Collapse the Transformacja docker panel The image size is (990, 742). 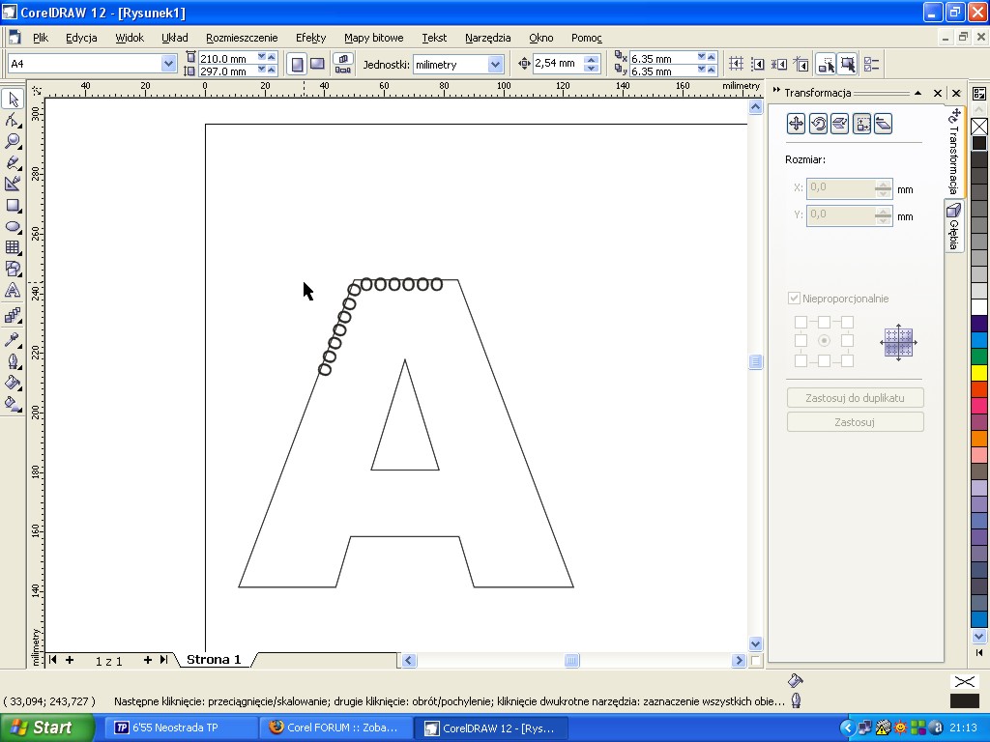(917, 93)
